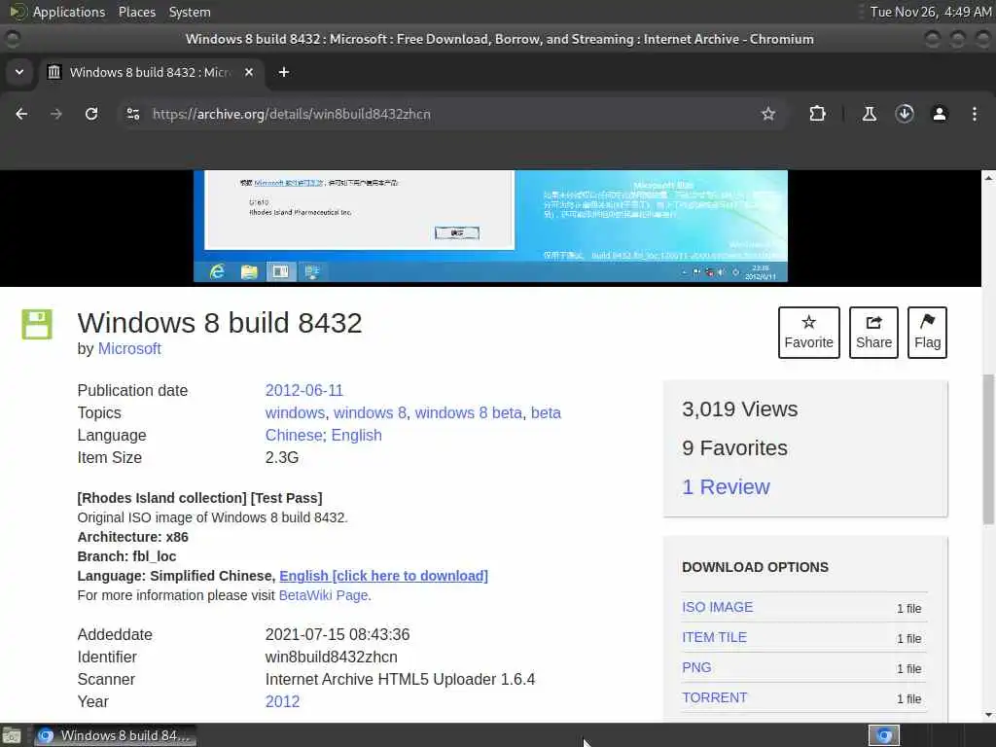Screen dimensions: 996x747
Task: Close the Windows 8 build 8432 tab
Action: click(x=249, y=72)
